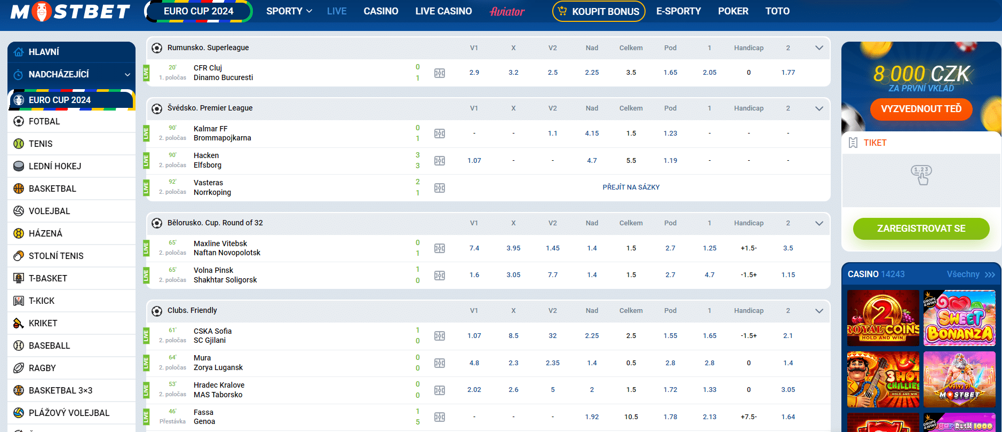Image resolution: width=1002 pixels, height=432 pixels.
Task: Open match tracker for Maxline Vitebsk match
Action: pyautogui.click(x=440, y=248)
